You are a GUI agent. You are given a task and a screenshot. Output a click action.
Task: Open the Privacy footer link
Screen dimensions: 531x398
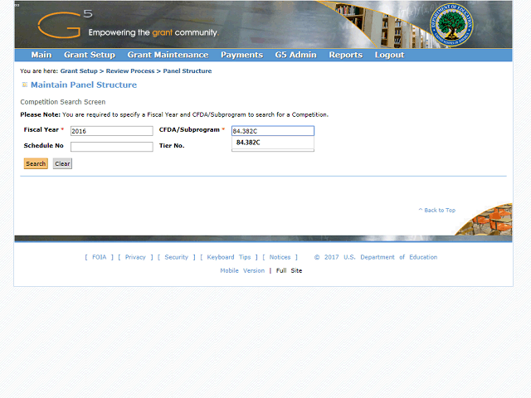coord(135,257)
